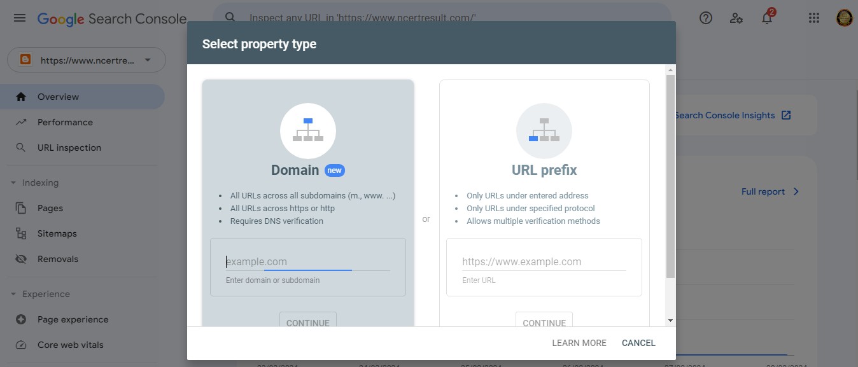Click the dialog scroll up arrow
The width and height of the screenshot is (858, 367).
point(670,69)
